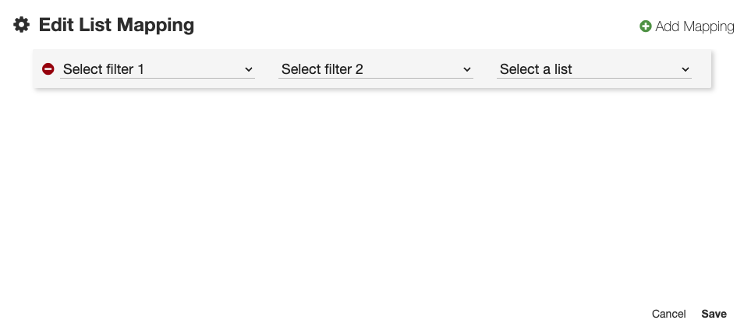Viewport: 744px width, 334px height.
Task: Click the gear icon beside Edit List Mapping
Action: pyautogui.click(x=22, y=25)
